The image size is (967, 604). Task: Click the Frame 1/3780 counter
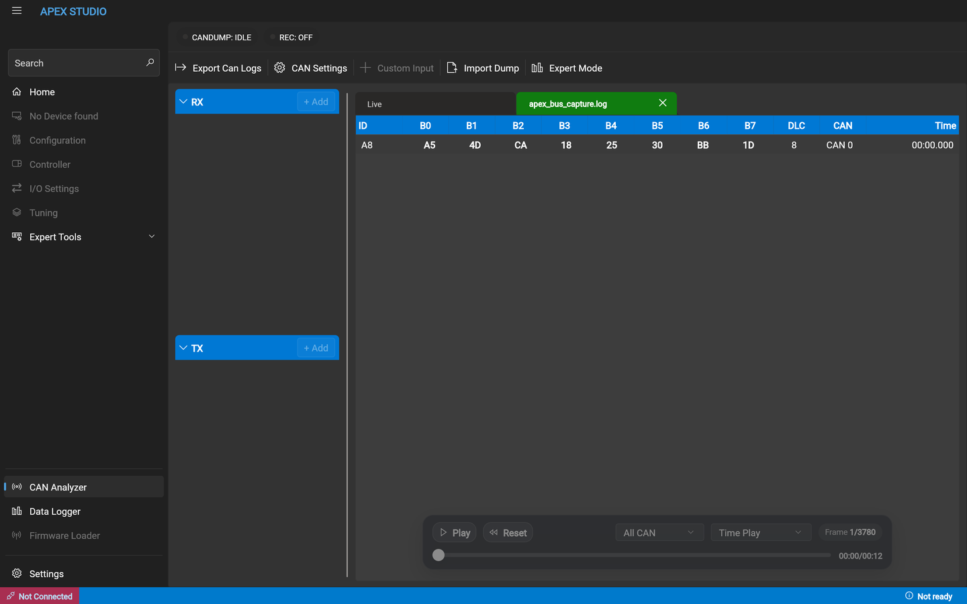point(850,532)
